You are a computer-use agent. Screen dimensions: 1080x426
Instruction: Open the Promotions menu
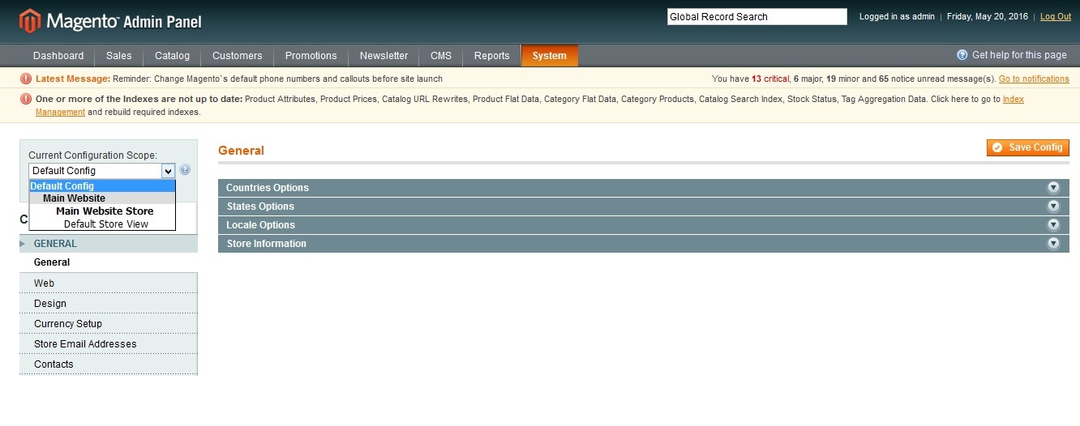pyautogui.click(x=311, y=56)
